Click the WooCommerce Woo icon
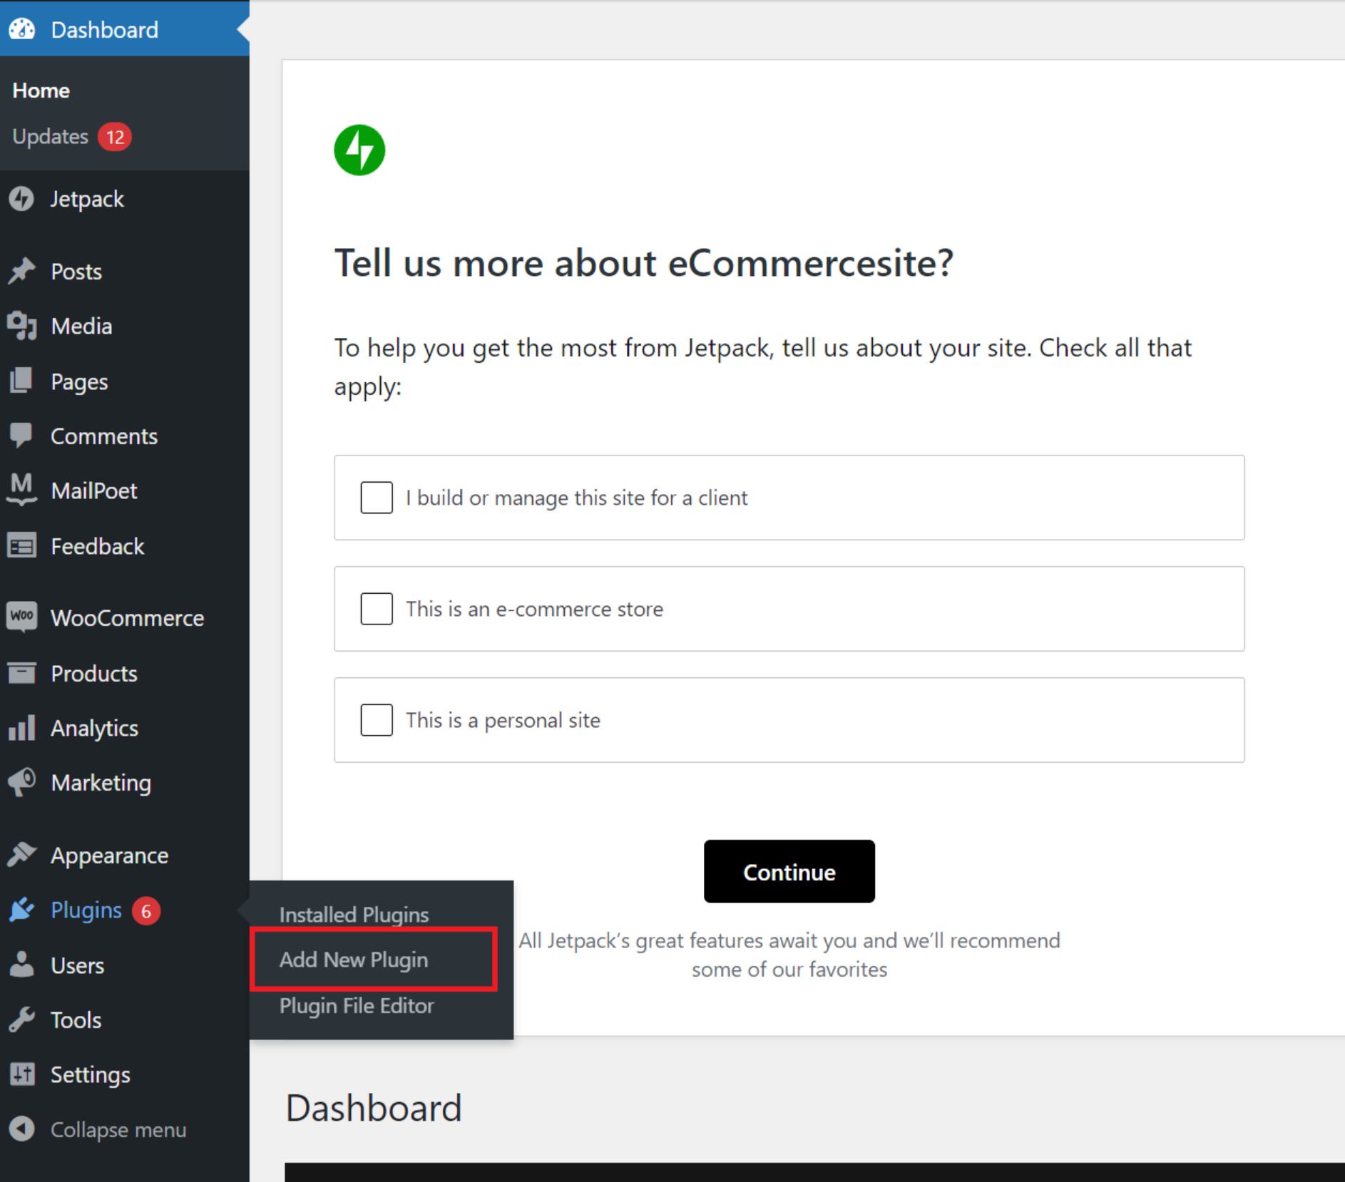The image size is (1345, 1182). coord(21,617)
